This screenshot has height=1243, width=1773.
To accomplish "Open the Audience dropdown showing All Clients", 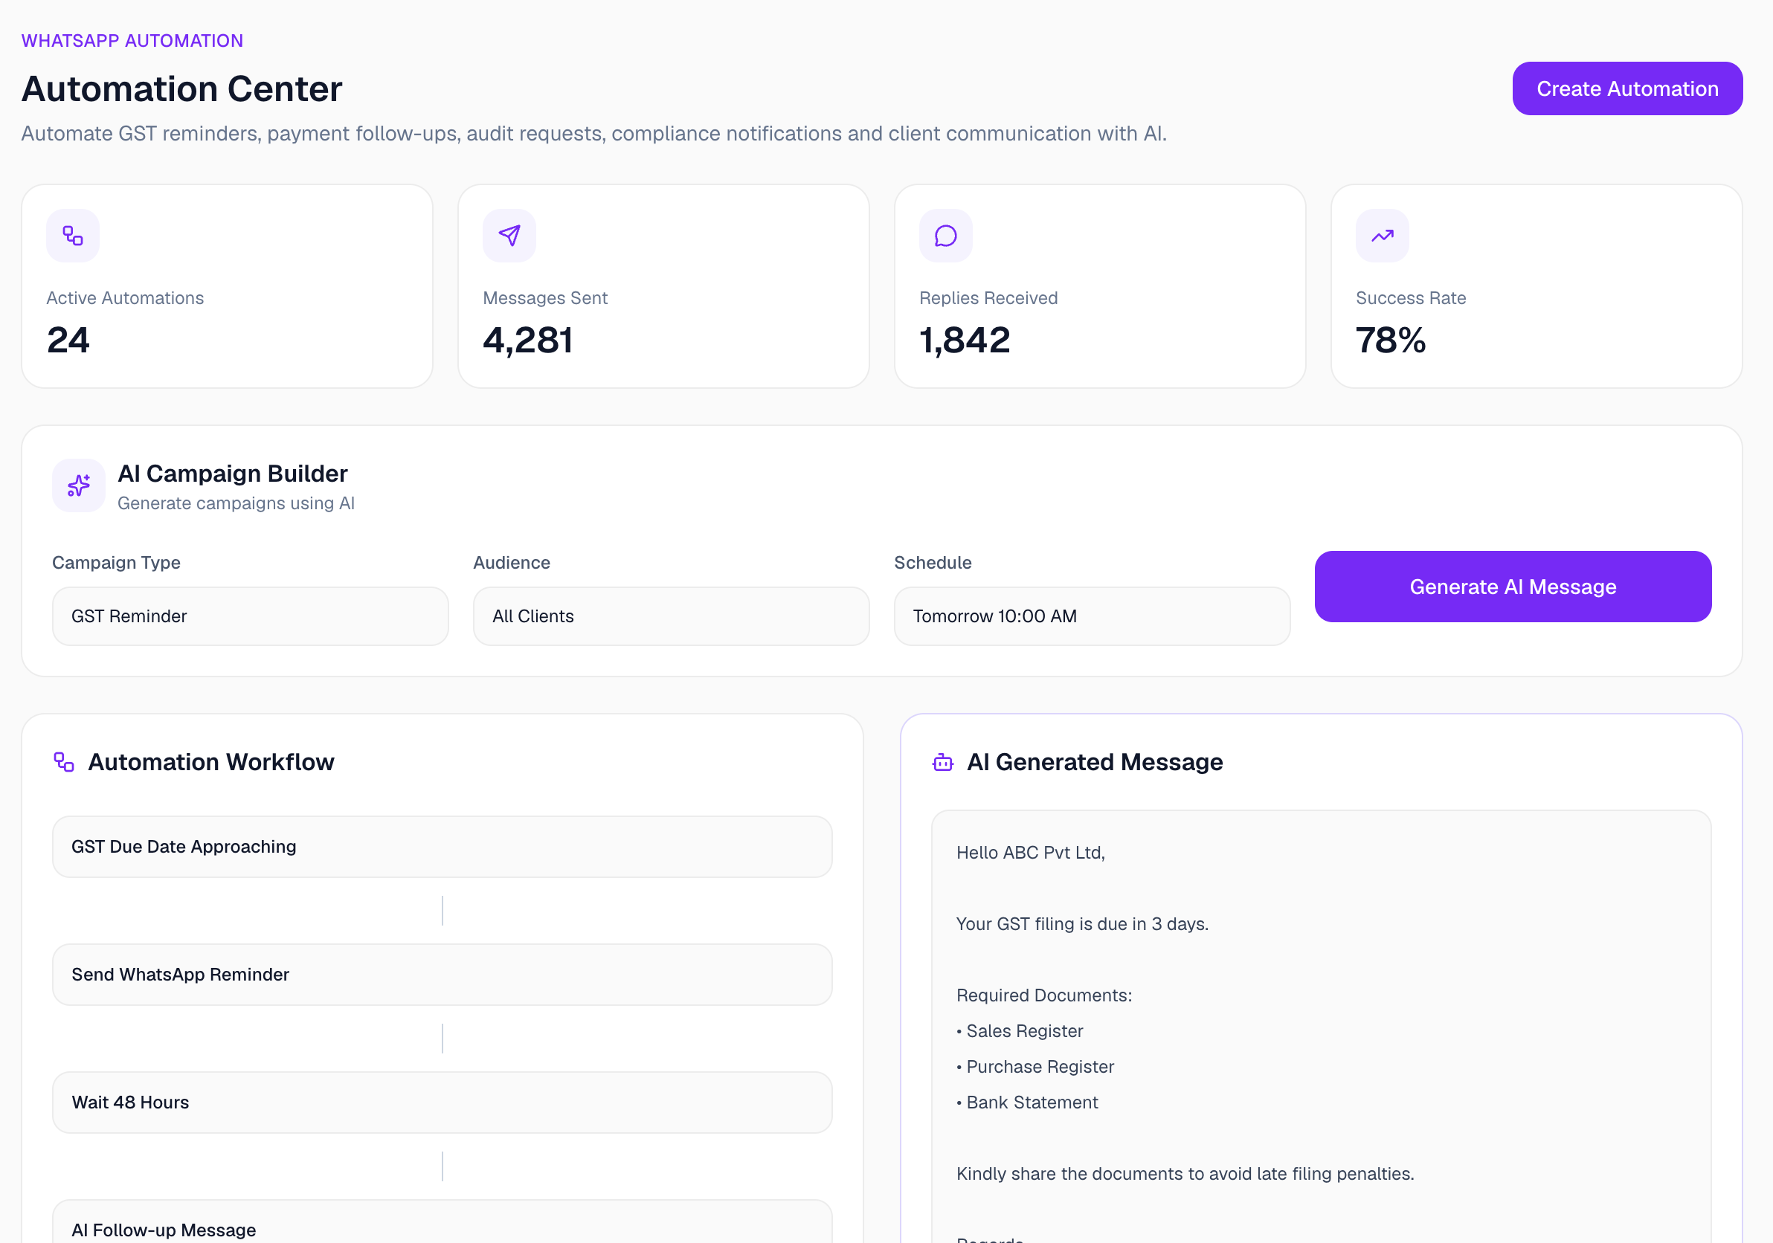I will [671, 616].
